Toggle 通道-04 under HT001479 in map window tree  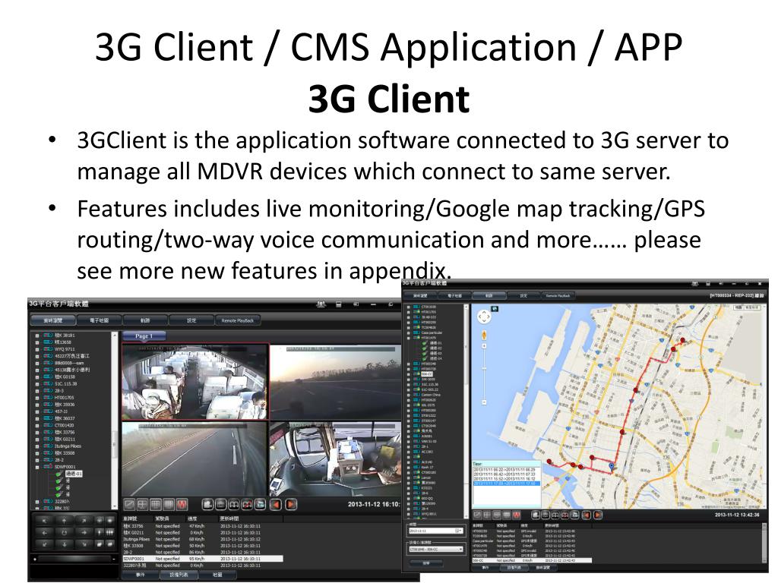[432, 358]
